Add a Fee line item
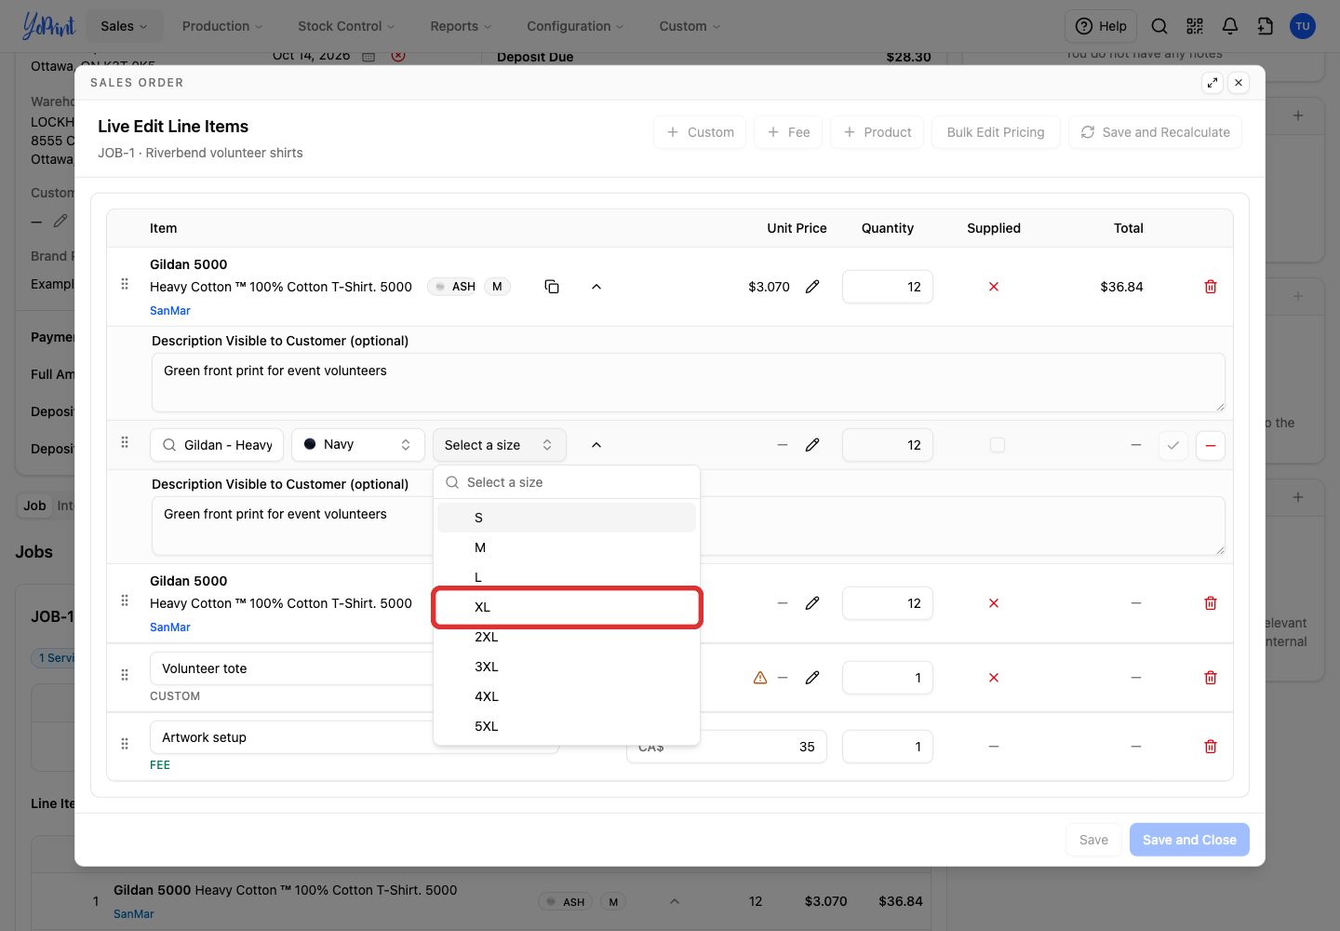Image resolution: width=1340 pixels, height=931 pixels. (x=788, y=132)
